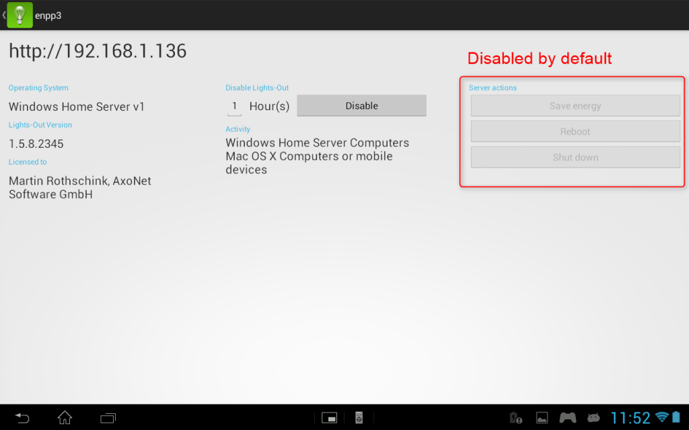Tap the green light bulb app icon
689x430 pixels.
(x=20, y=15)
